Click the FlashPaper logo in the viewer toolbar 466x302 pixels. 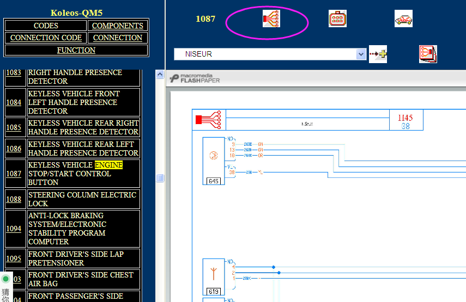point(195,78)
